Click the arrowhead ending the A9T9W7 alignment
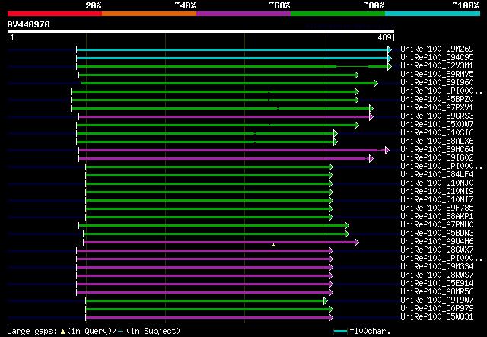The width and height of the screenshot is (487, 337). (326, 300)
